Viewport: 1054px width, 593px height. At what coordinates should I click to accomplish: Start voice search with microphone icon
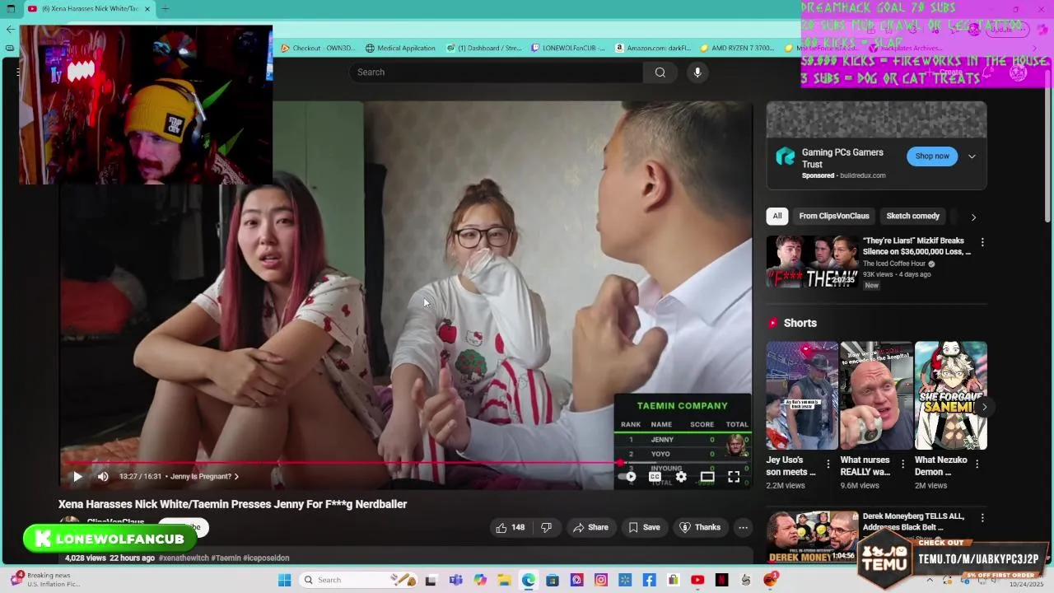point(697,72)
